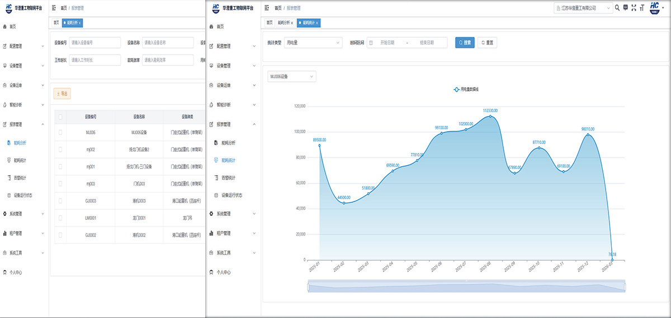Open the MJ006设备 device dropdown
Viewport: 671px width, 318px height.
coord(292,76)
